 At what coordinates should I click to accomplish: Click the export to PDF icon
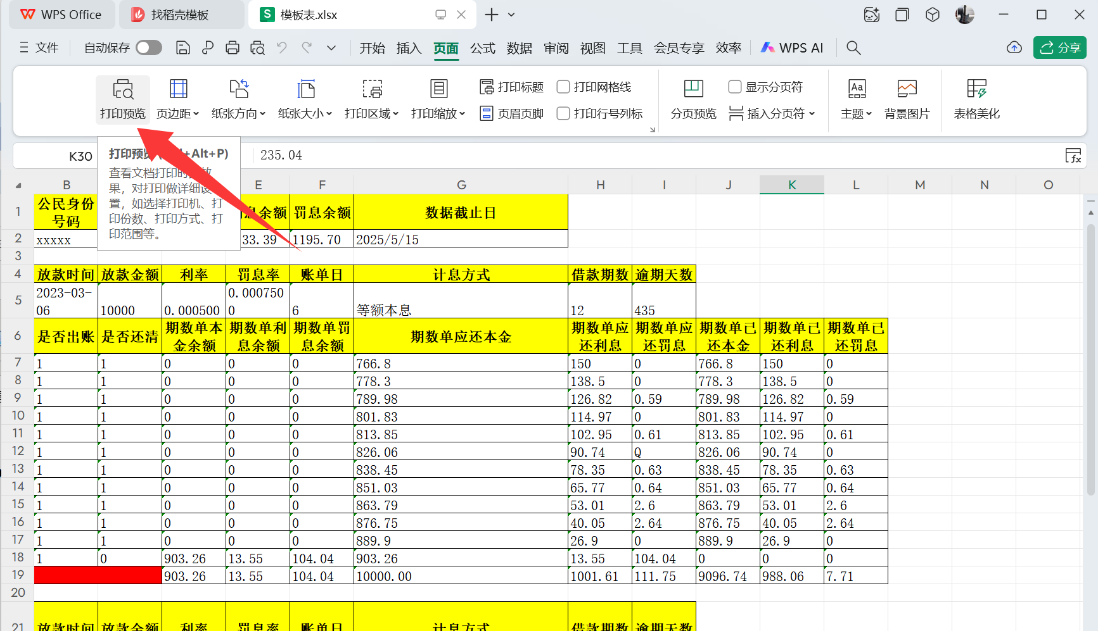click(x=208, y=47)
